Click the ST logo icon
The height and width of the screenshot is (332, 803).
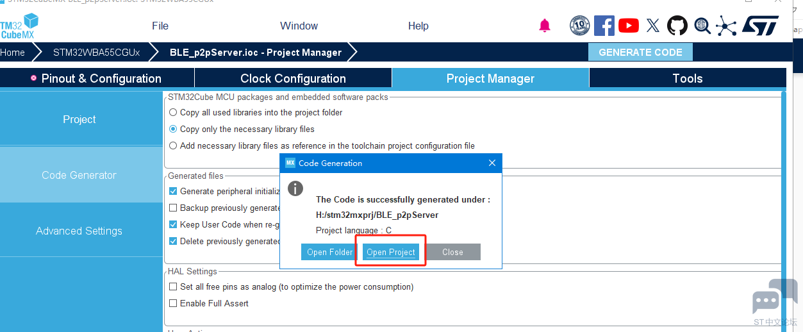click(x=761, y=26)
